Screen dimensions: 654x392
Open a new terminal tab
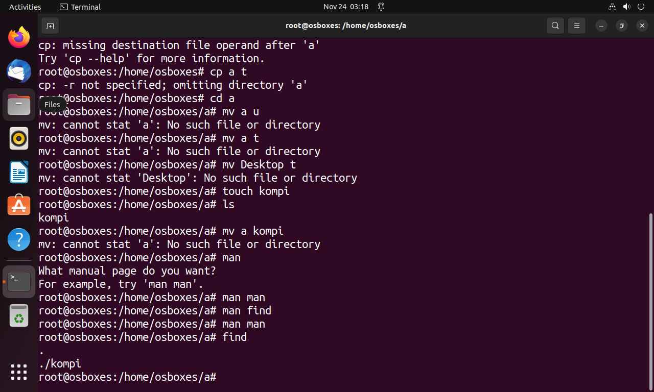[x=50, y=26]
